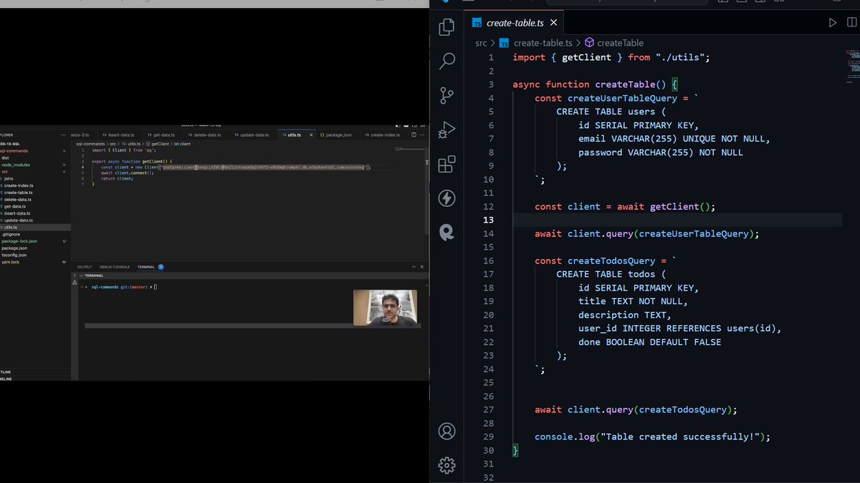The width and height of the screenshot is (860, 483).
Task: Click the client breadcrumb in the left window
Action: pos(183,144)
